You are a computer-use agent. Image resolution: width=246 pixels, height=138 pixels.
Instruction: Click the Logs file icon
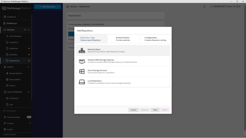(x=7, y=104)
